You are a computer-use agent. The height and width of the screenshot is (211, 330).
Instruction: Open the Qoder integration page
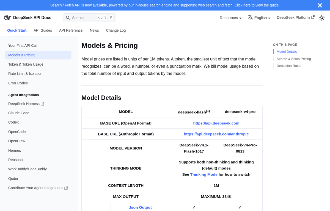click(x=38, y=179)
